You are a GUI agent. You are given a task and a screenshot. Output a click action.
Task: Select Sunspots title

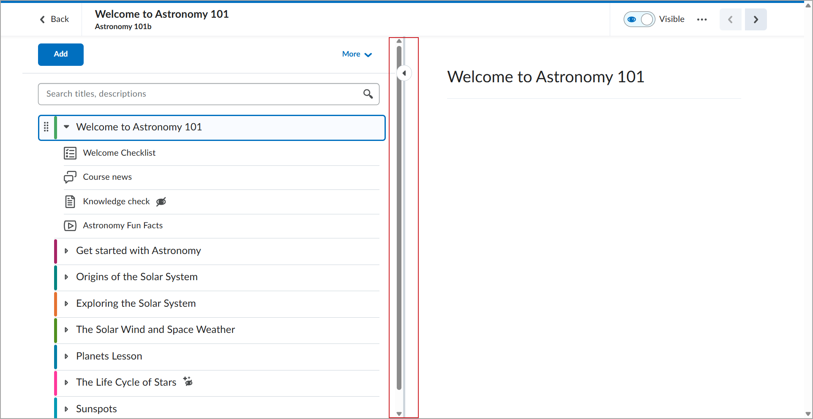pos(96,409)
